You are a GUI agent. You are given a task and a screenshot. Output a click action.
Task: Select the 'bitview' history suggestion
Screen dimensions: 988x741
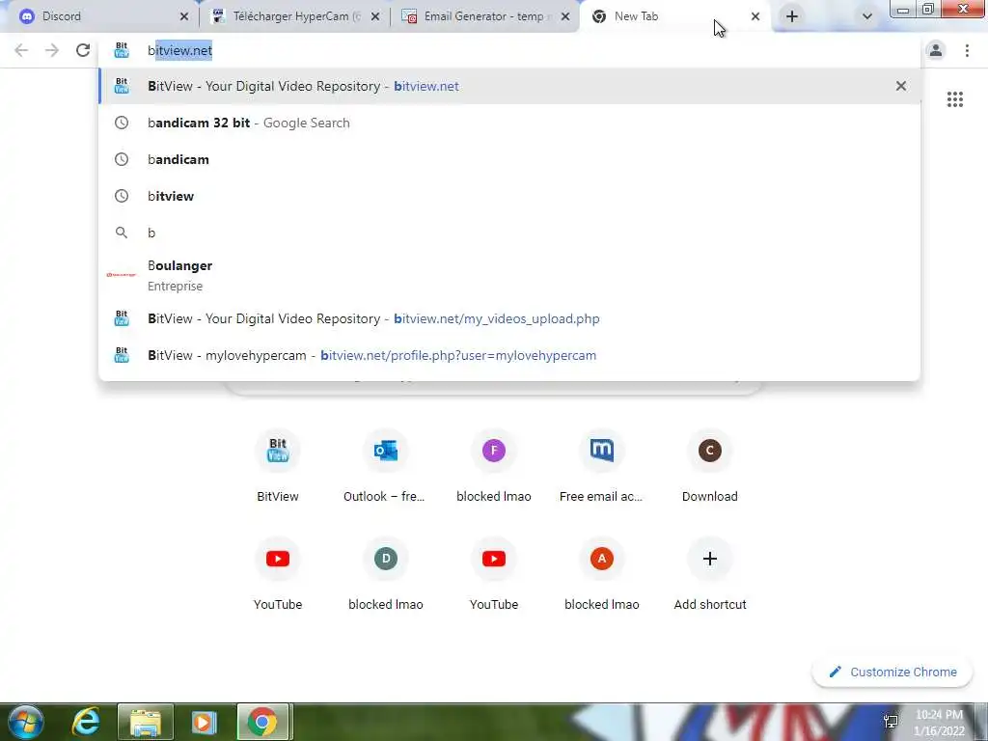click(509, 196)
